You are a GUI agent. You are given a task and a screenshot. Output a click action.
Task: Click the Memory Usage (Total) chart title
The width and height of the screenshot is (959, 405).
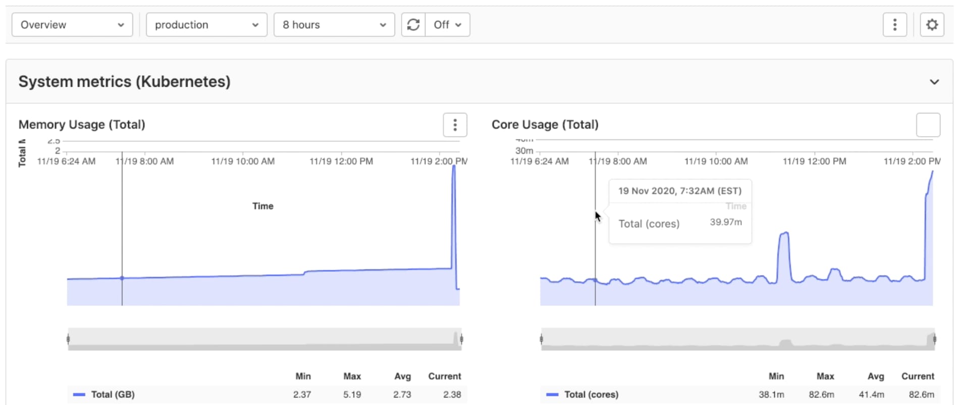82,125
